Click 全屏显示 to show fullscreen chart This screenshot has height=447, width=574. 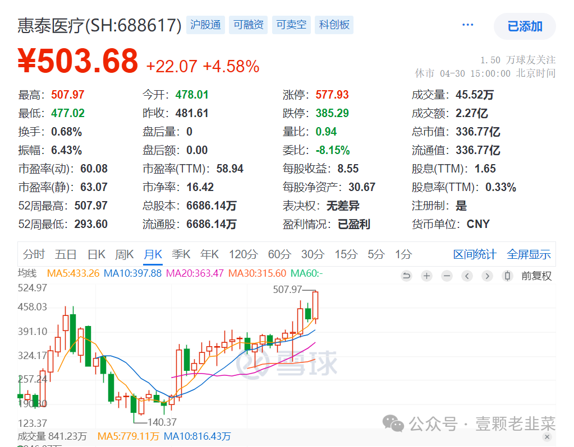pyautogui.click(x=529, y=254)
